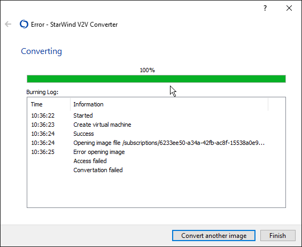Click the Error - StarWind V2V Converter title
Image resolution: width=302 pixels, height=247 pixels.
pos(74,25)
